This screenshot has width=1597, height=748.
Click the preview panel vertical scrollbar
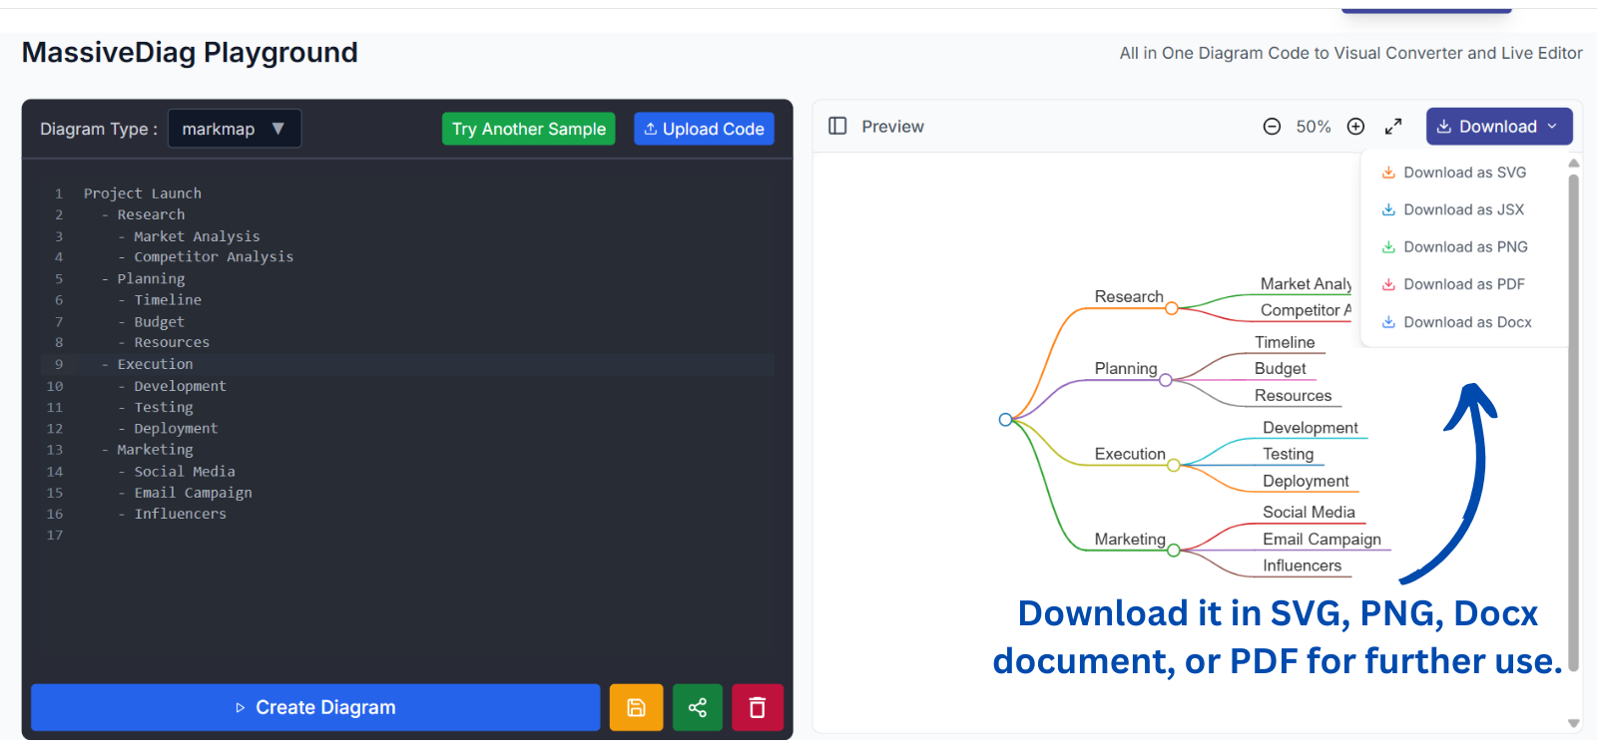coord(1574,424)
